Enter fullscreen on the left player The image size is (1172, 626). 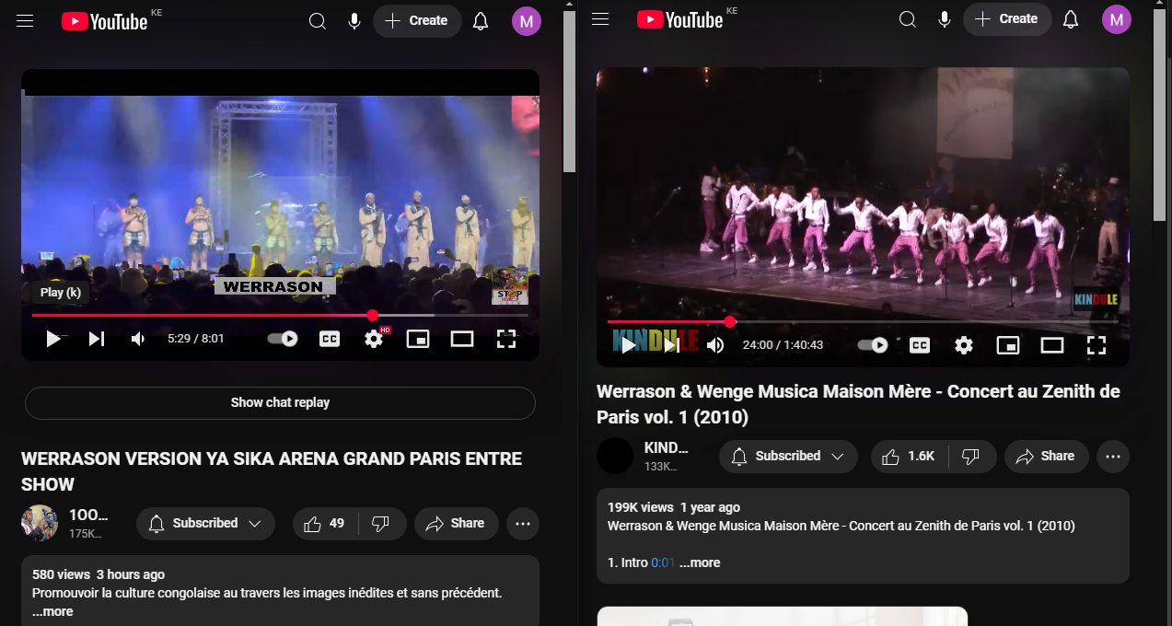coord(506,339)
